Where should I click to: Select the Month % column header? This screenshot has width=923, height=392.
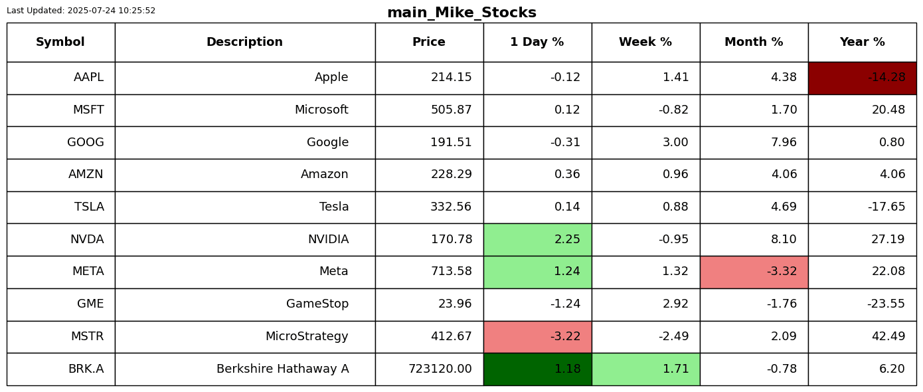(754, 43)
